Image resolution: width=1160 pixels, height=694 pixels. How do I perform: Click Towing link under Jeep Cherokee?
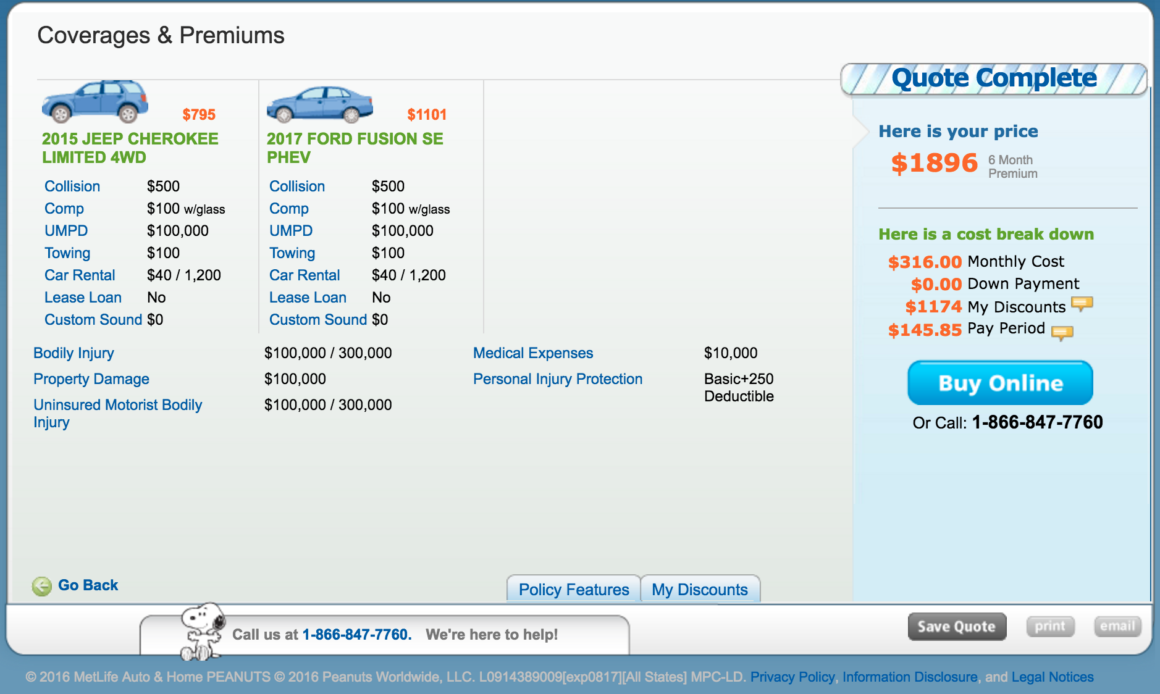(67, 253)
